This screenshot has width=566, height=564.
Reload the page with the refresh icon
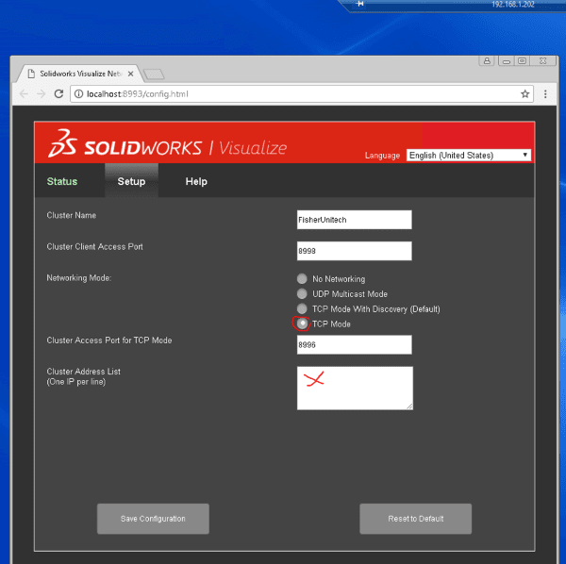point(58,93)
